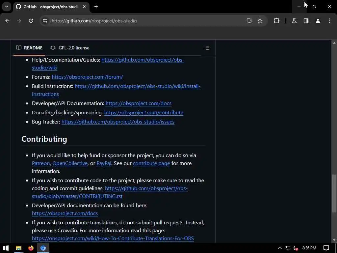Click the Chromium taskbar icon

tap(43, 248)
